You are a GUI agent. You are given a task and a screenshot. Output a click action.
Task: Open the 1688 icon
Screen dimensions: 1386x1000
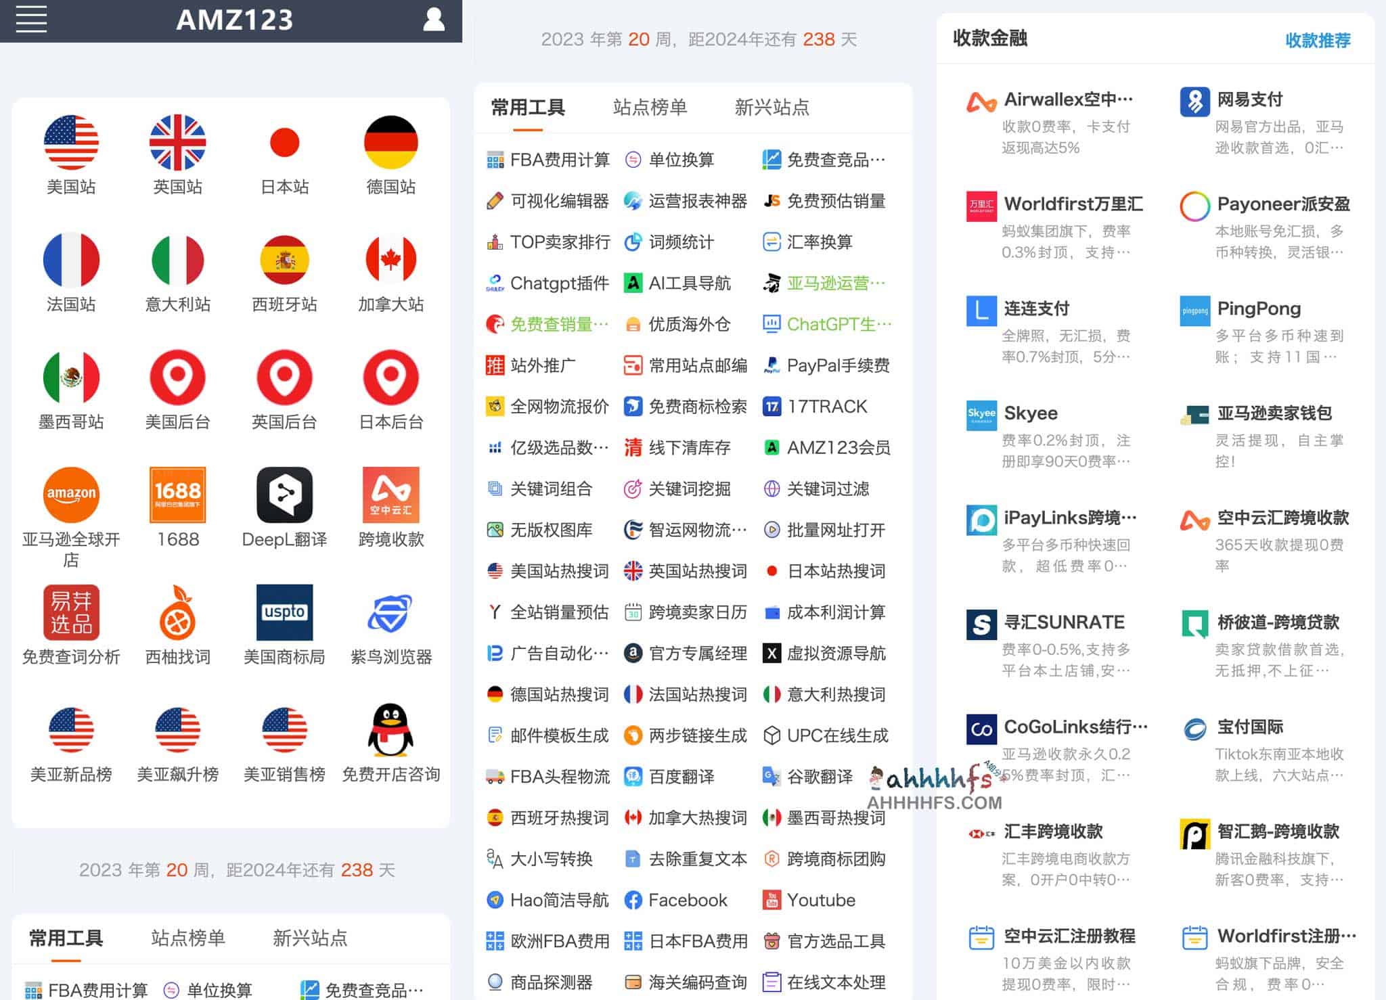pyautogui.click(x=177, y=495)
